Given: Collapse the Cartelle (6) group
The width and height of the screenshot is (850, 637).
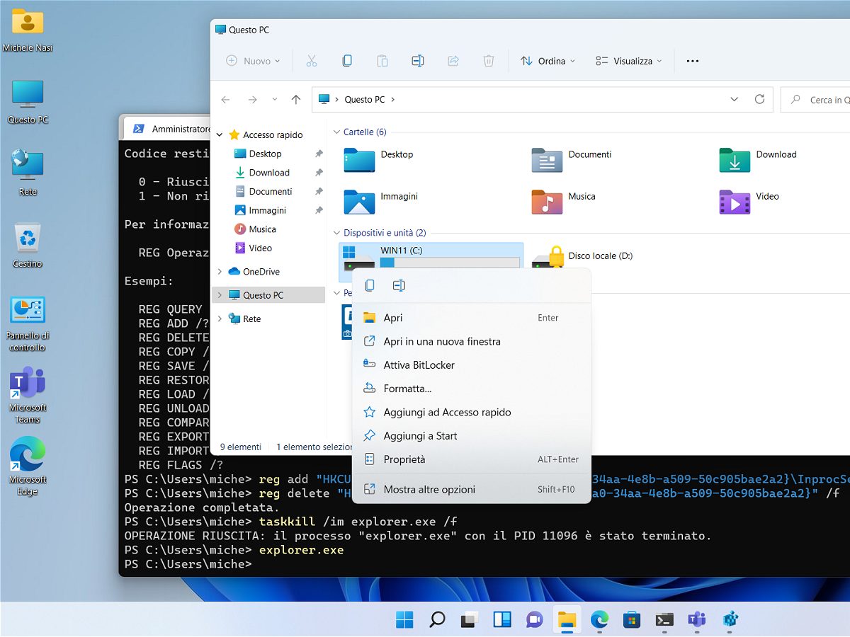Looking at the screenshot, I should click(x=336, y=132).
